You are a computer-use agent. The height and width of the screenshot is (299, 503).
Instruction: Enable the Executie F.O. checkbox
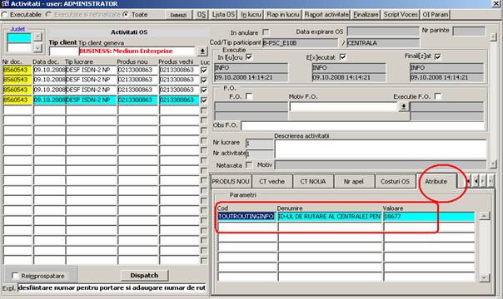pos(438,96)
